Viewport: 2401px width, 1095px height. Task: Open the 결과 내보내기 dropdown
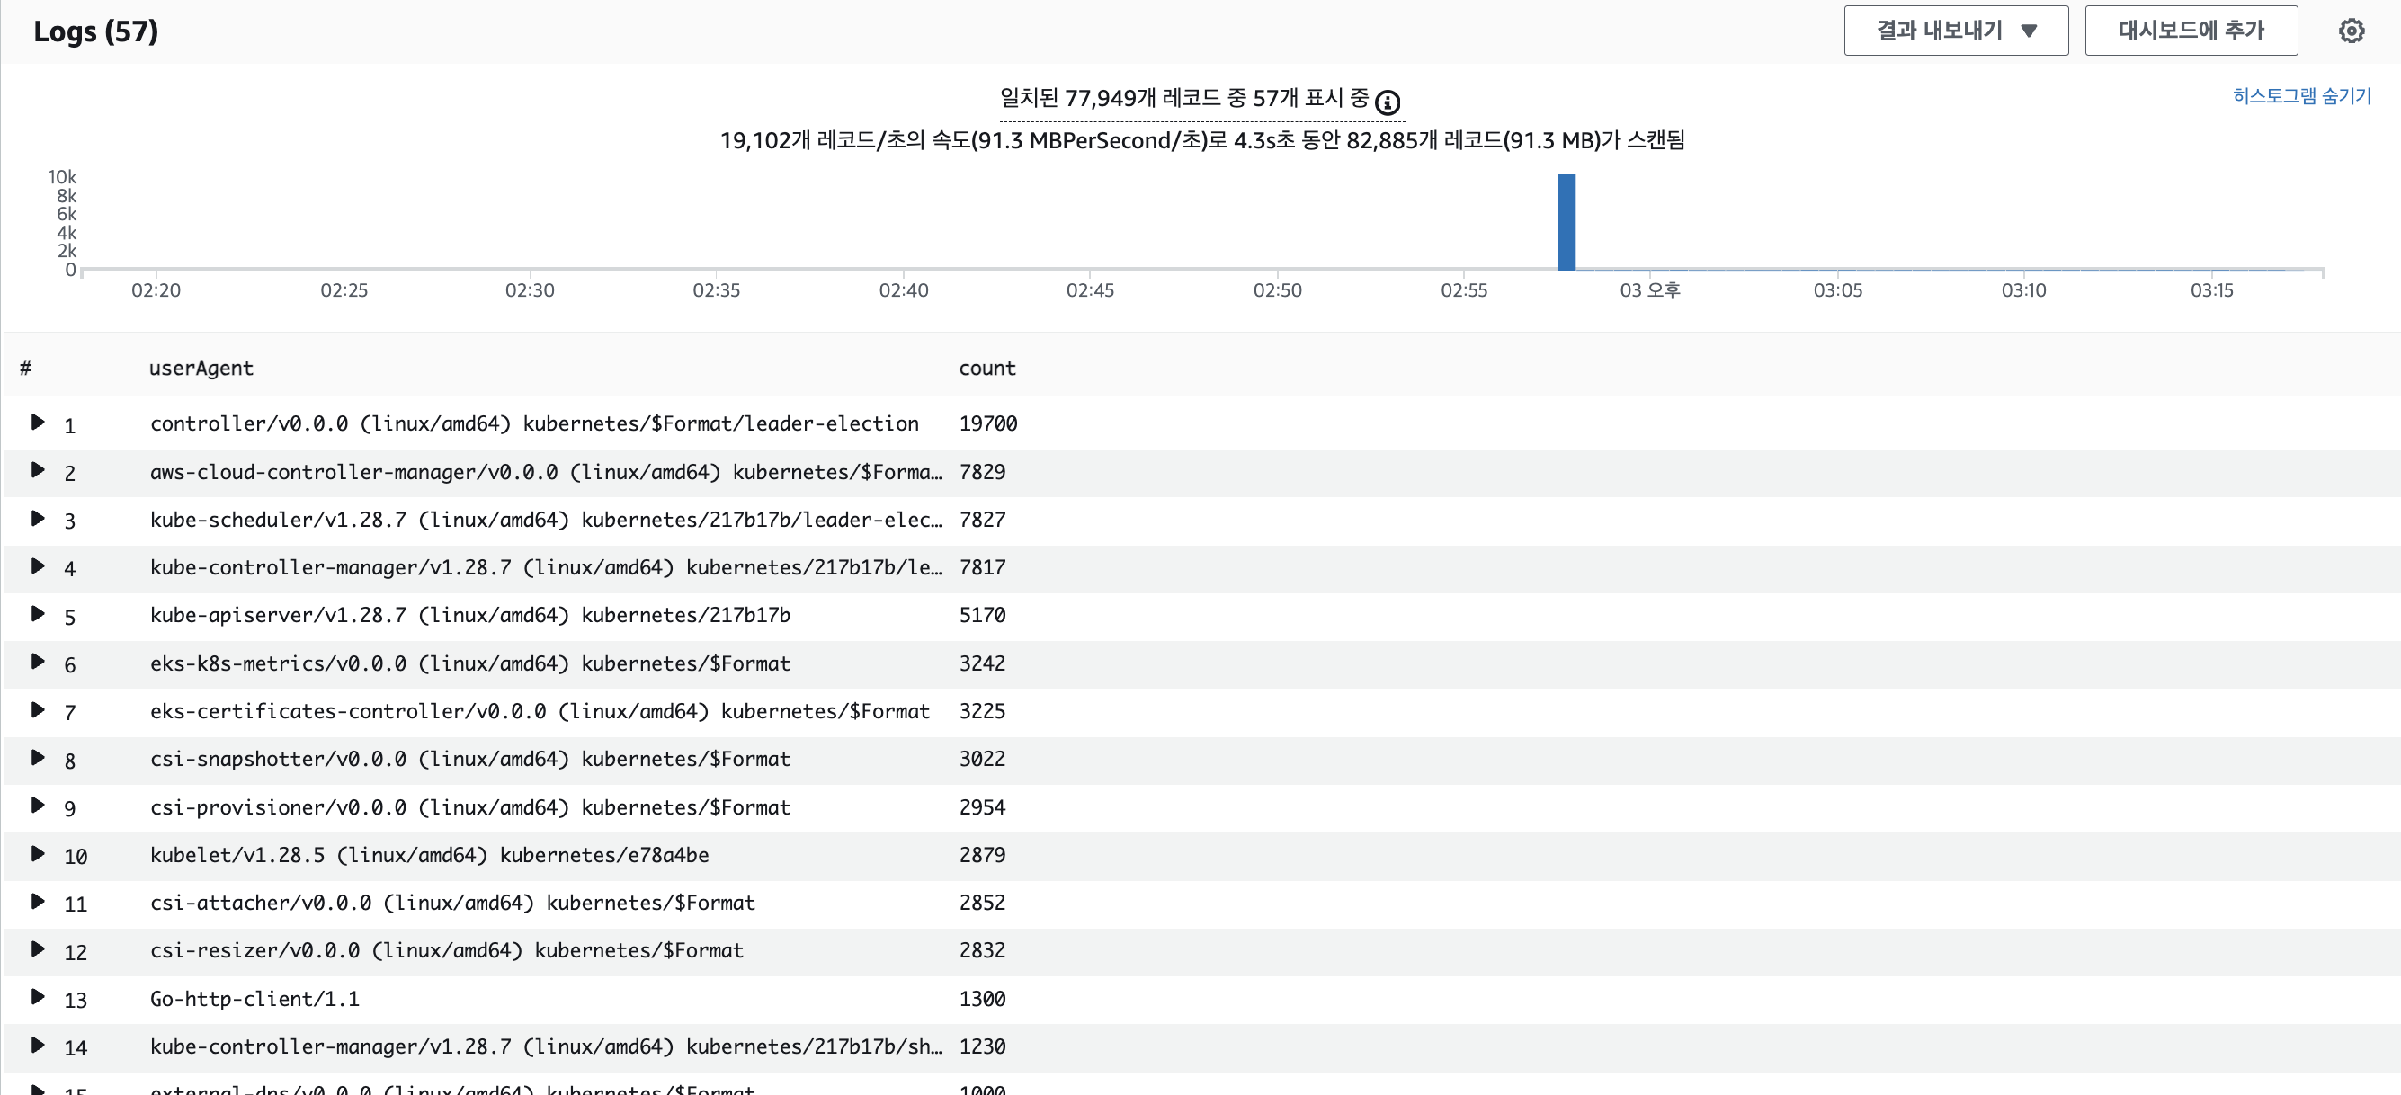(1955, 31)
